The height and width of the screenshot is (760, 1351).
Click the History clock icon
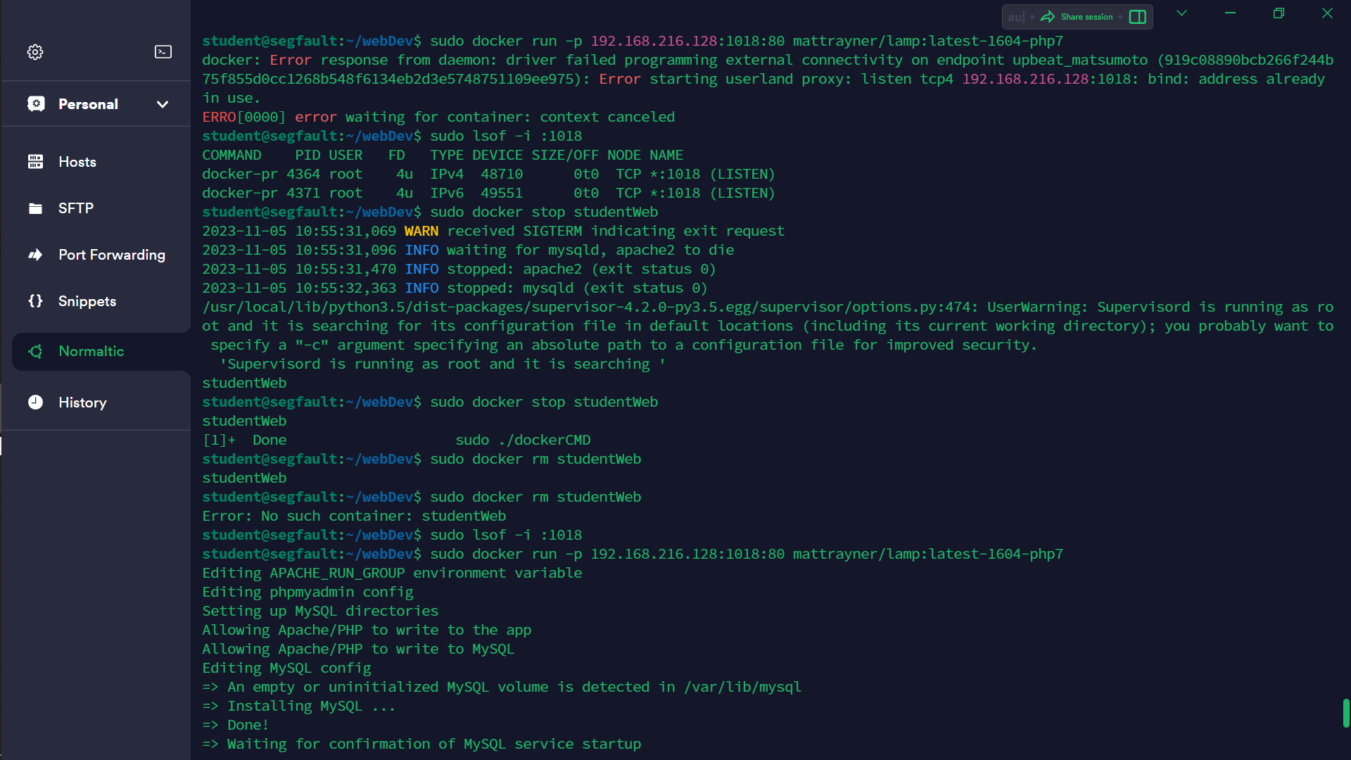coord(35,403)
